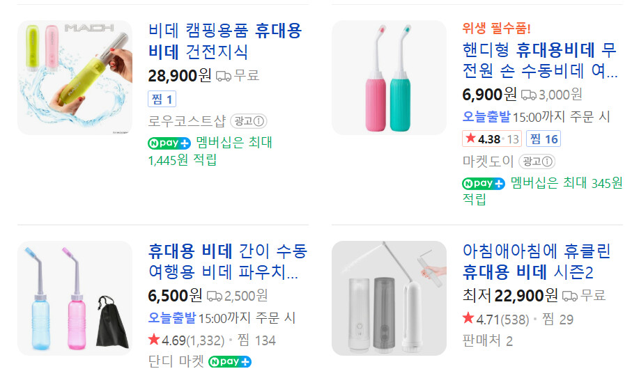
Task: Open the blue and pink bottle thumbnail
Action: tap(75, 298)
